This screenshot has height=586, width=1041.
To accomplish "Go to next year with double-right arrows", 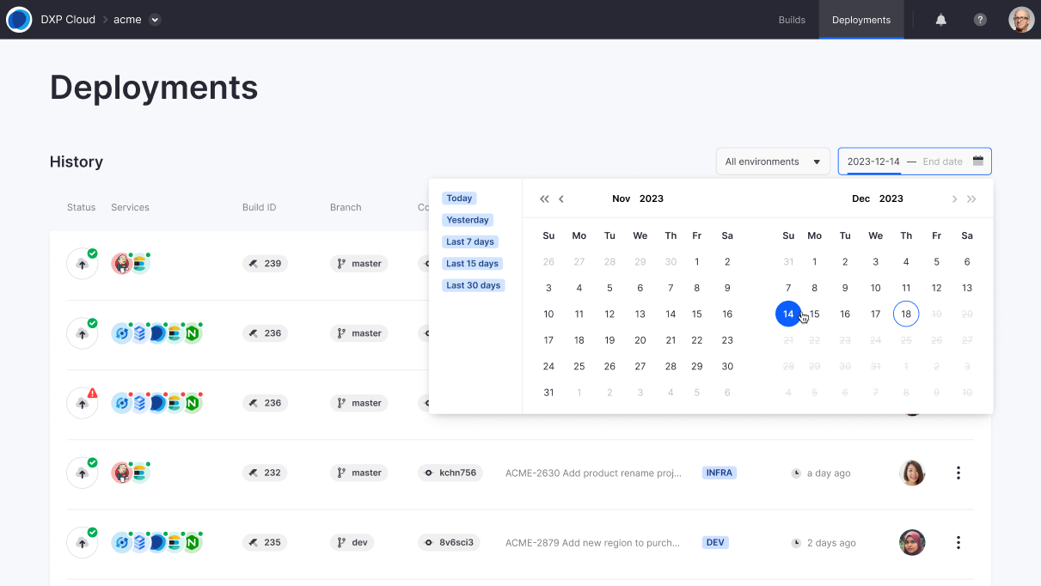I will [x=971, y=198].
